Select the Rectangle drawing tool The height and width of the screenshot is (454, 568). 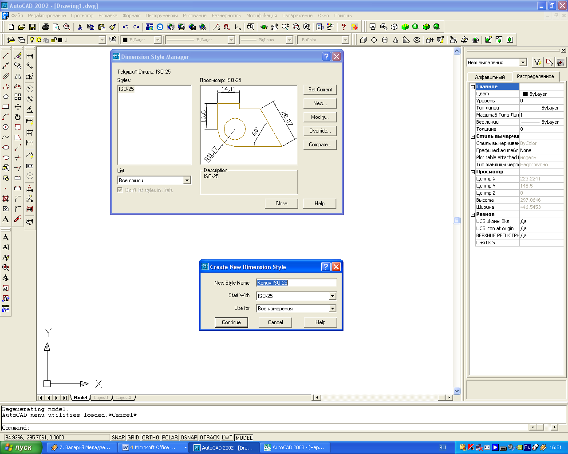point(6,106)
